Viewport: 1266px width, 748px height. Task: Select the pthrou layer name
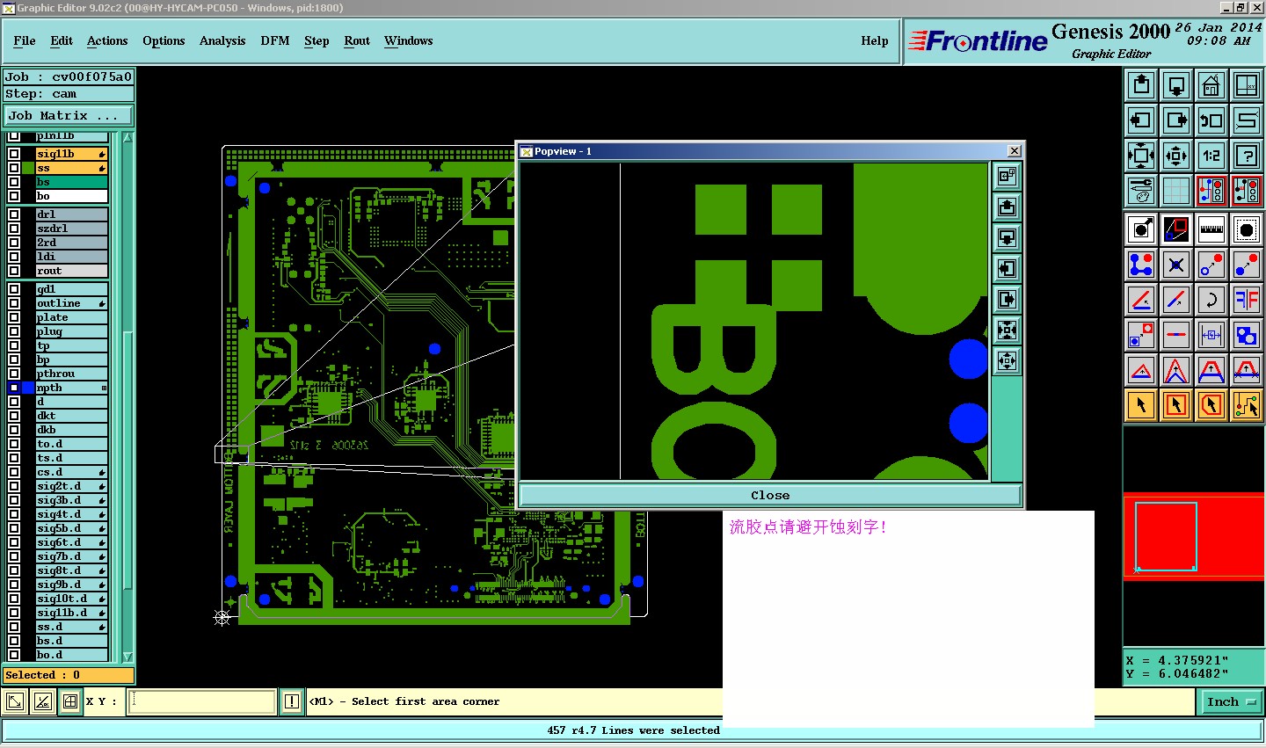click(72, 374)
